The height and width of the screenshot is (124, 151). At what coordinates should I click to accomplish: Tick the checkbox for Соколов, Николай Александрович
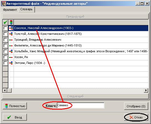pos(5,28)
